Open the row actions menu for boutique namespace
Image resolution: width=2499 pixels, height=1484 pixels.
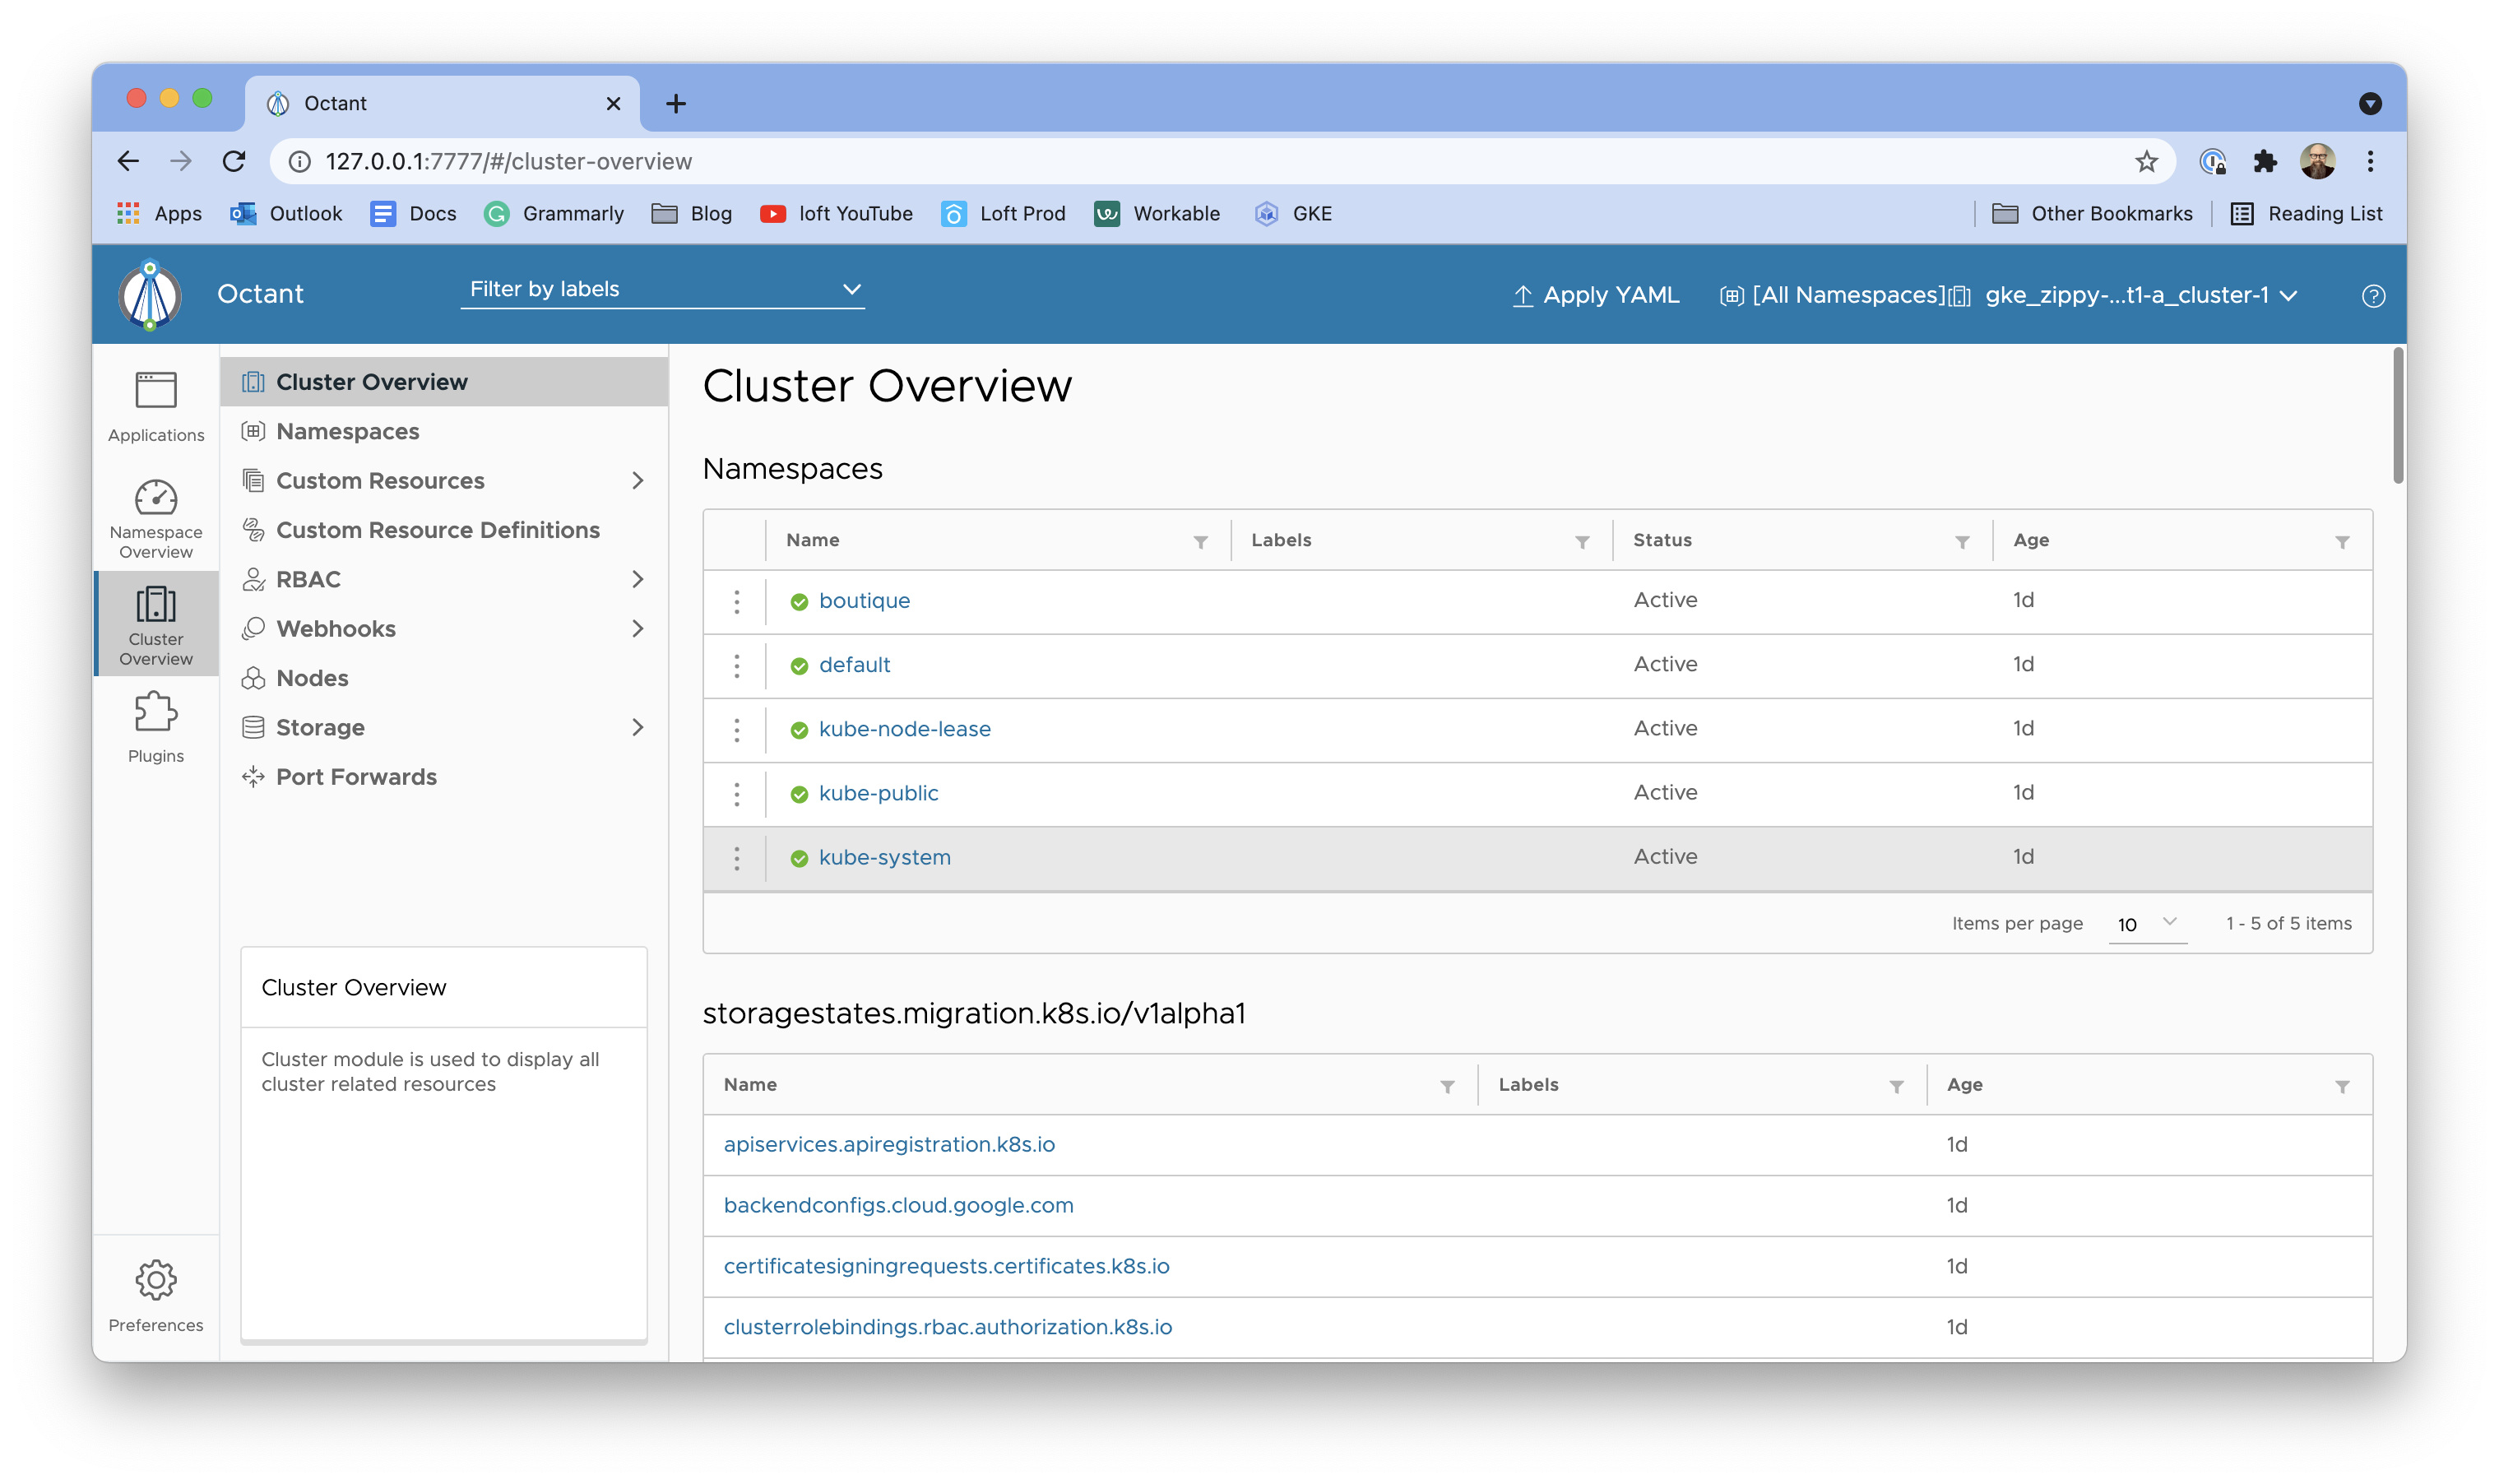pyautogui.click(x=737, y=601)
